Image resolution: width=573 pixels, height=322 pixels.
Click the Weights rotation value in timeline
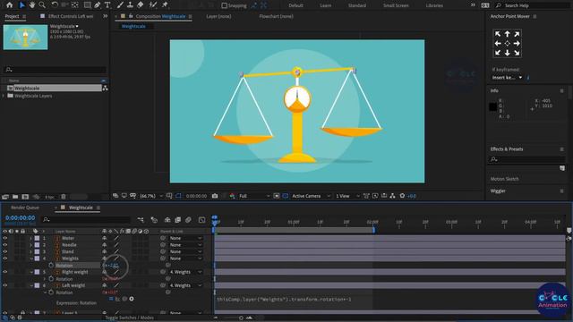110,266
